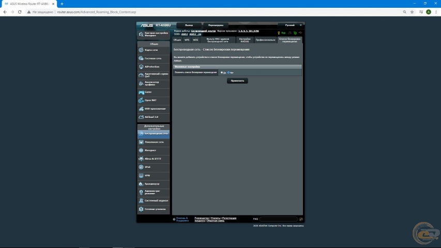Switch to the Roaming Block List tab
Image resolution: width=441 pixels, height=248 pixels.
coord(290,40)
